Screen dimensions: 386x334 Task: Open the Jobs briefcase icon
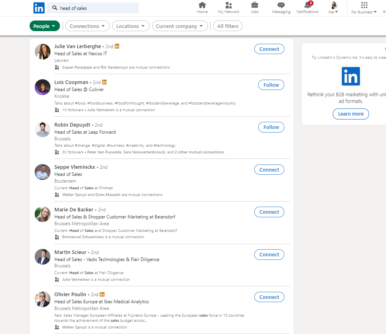click(x=255, y=5)
